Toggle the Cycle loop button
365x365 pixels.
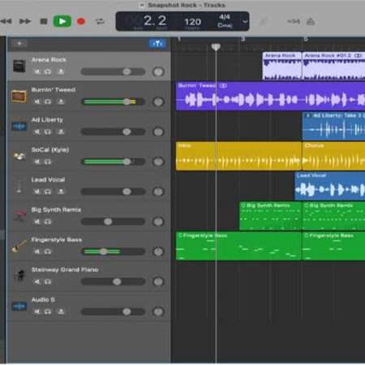click(x=100, y=21)
